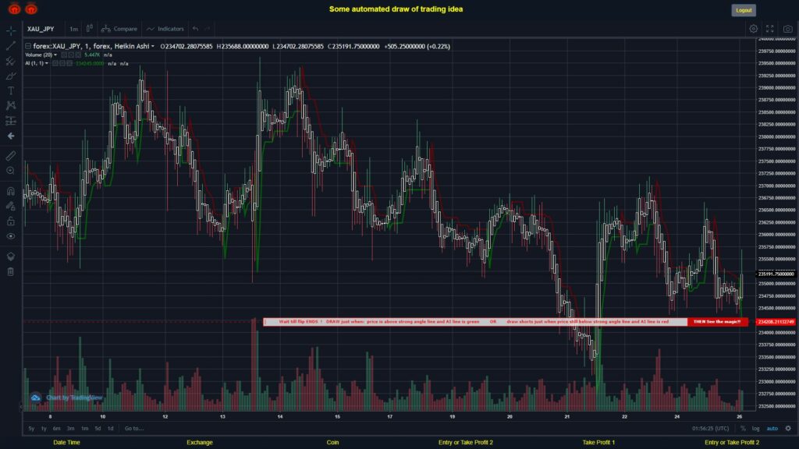
Task: Click the UTC clock timezone selector
Action: [710, 428]
